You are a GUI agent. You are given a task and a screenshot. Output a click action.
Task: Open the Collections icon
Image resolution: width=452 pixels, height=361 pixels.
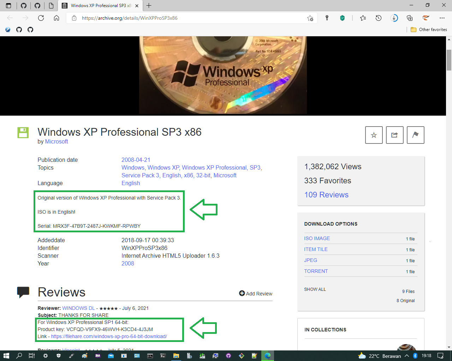click(410, 18)
